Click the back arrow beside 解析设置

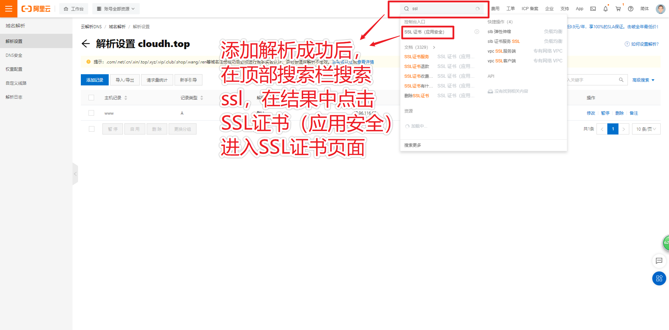85,44
